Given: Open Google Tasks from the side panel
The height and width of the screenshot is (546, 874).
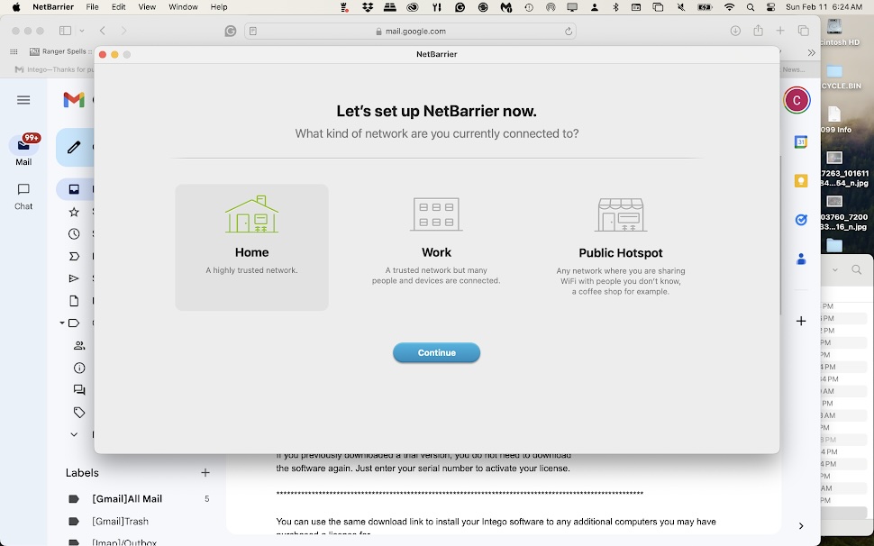Looking at the screenshot, I should 801,219.
